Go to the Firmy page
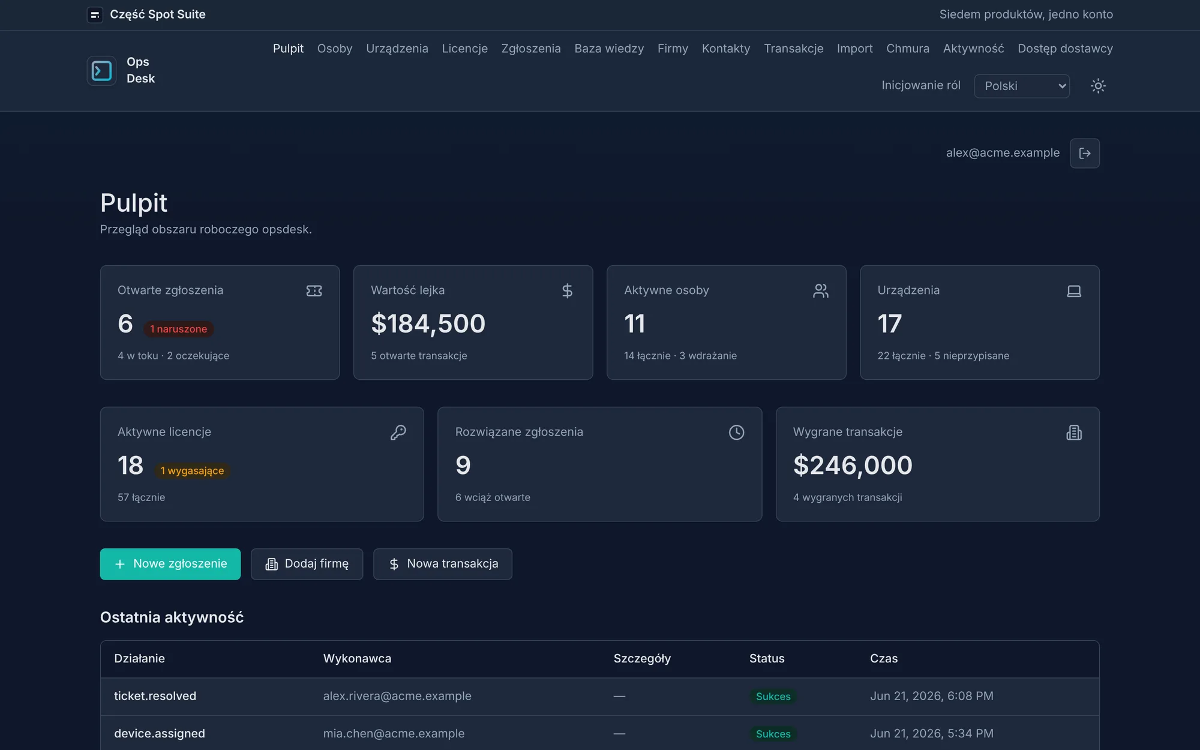Screen dimensions: 1200x750 point(673,49)
